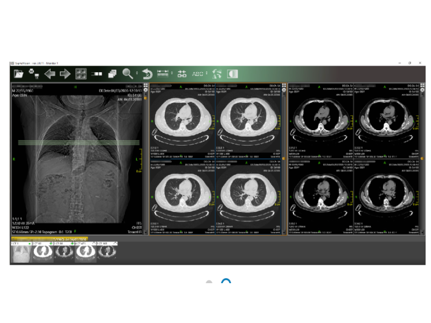Open the mediastinal panel gear settings

coord(422,90)
